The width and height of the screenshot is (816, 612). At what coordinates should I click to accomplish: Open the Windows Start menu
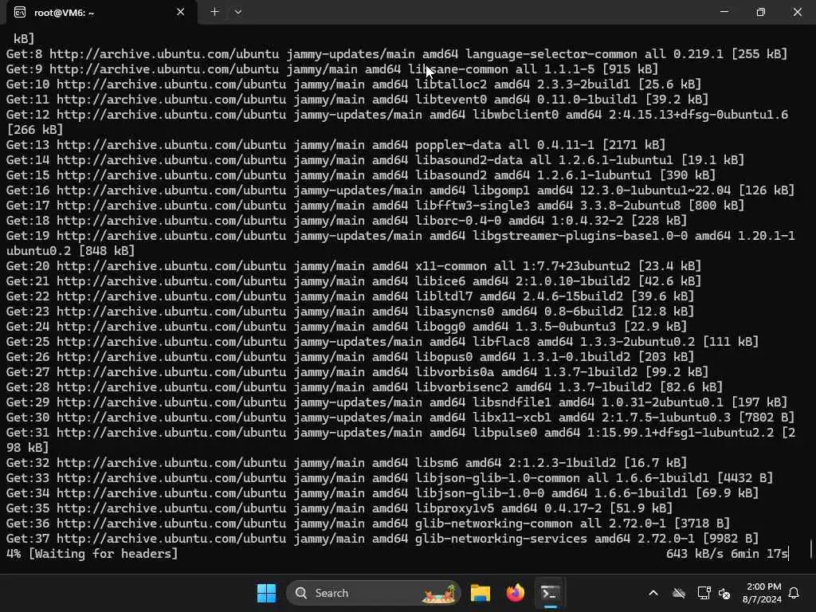coord(266,593)
